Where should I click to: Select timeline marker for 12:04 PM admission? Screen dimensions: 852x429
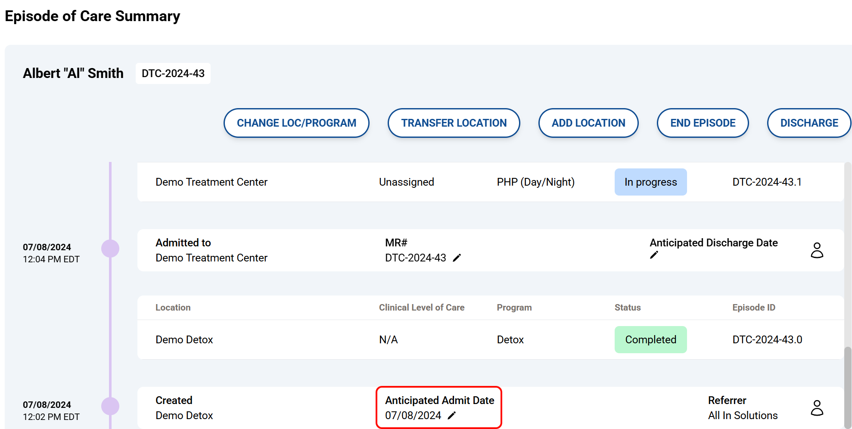coord(110,249)
